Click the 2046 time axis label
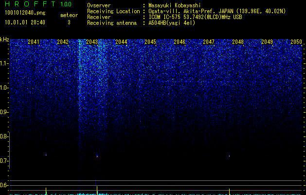Image resolution: width=306 pixels, height=195 pixels. (x=180, y=42)
